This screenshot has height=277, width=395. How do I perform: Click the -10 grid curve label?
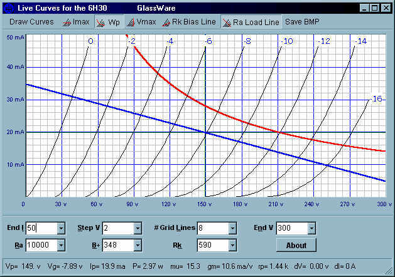click(287, 41)
